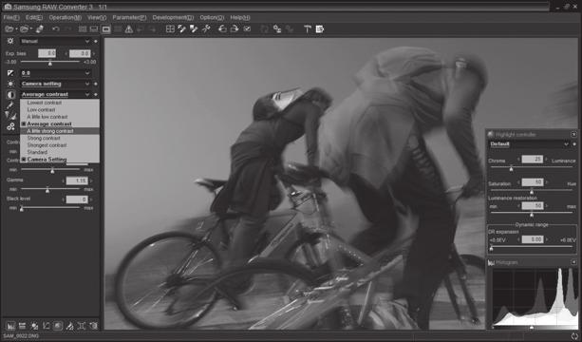The image size is (582, 342).
Task: Open the Help menu
Action: pos(240,17)
